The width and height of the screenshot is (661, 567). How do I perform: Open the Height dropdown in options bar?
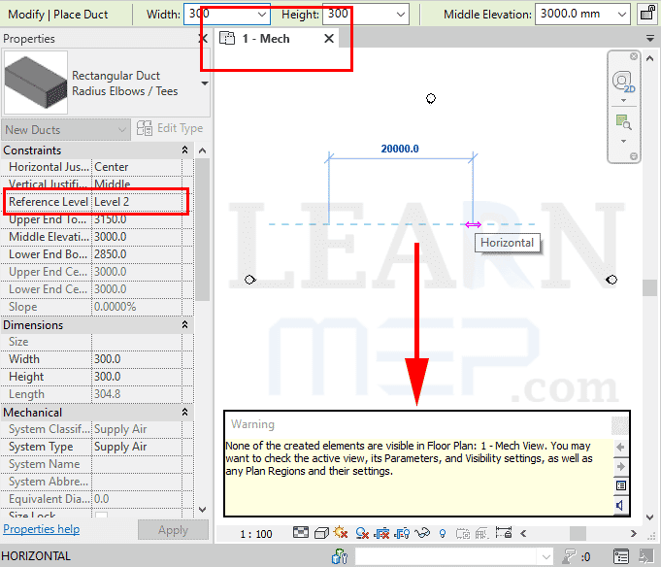(401, 15)
